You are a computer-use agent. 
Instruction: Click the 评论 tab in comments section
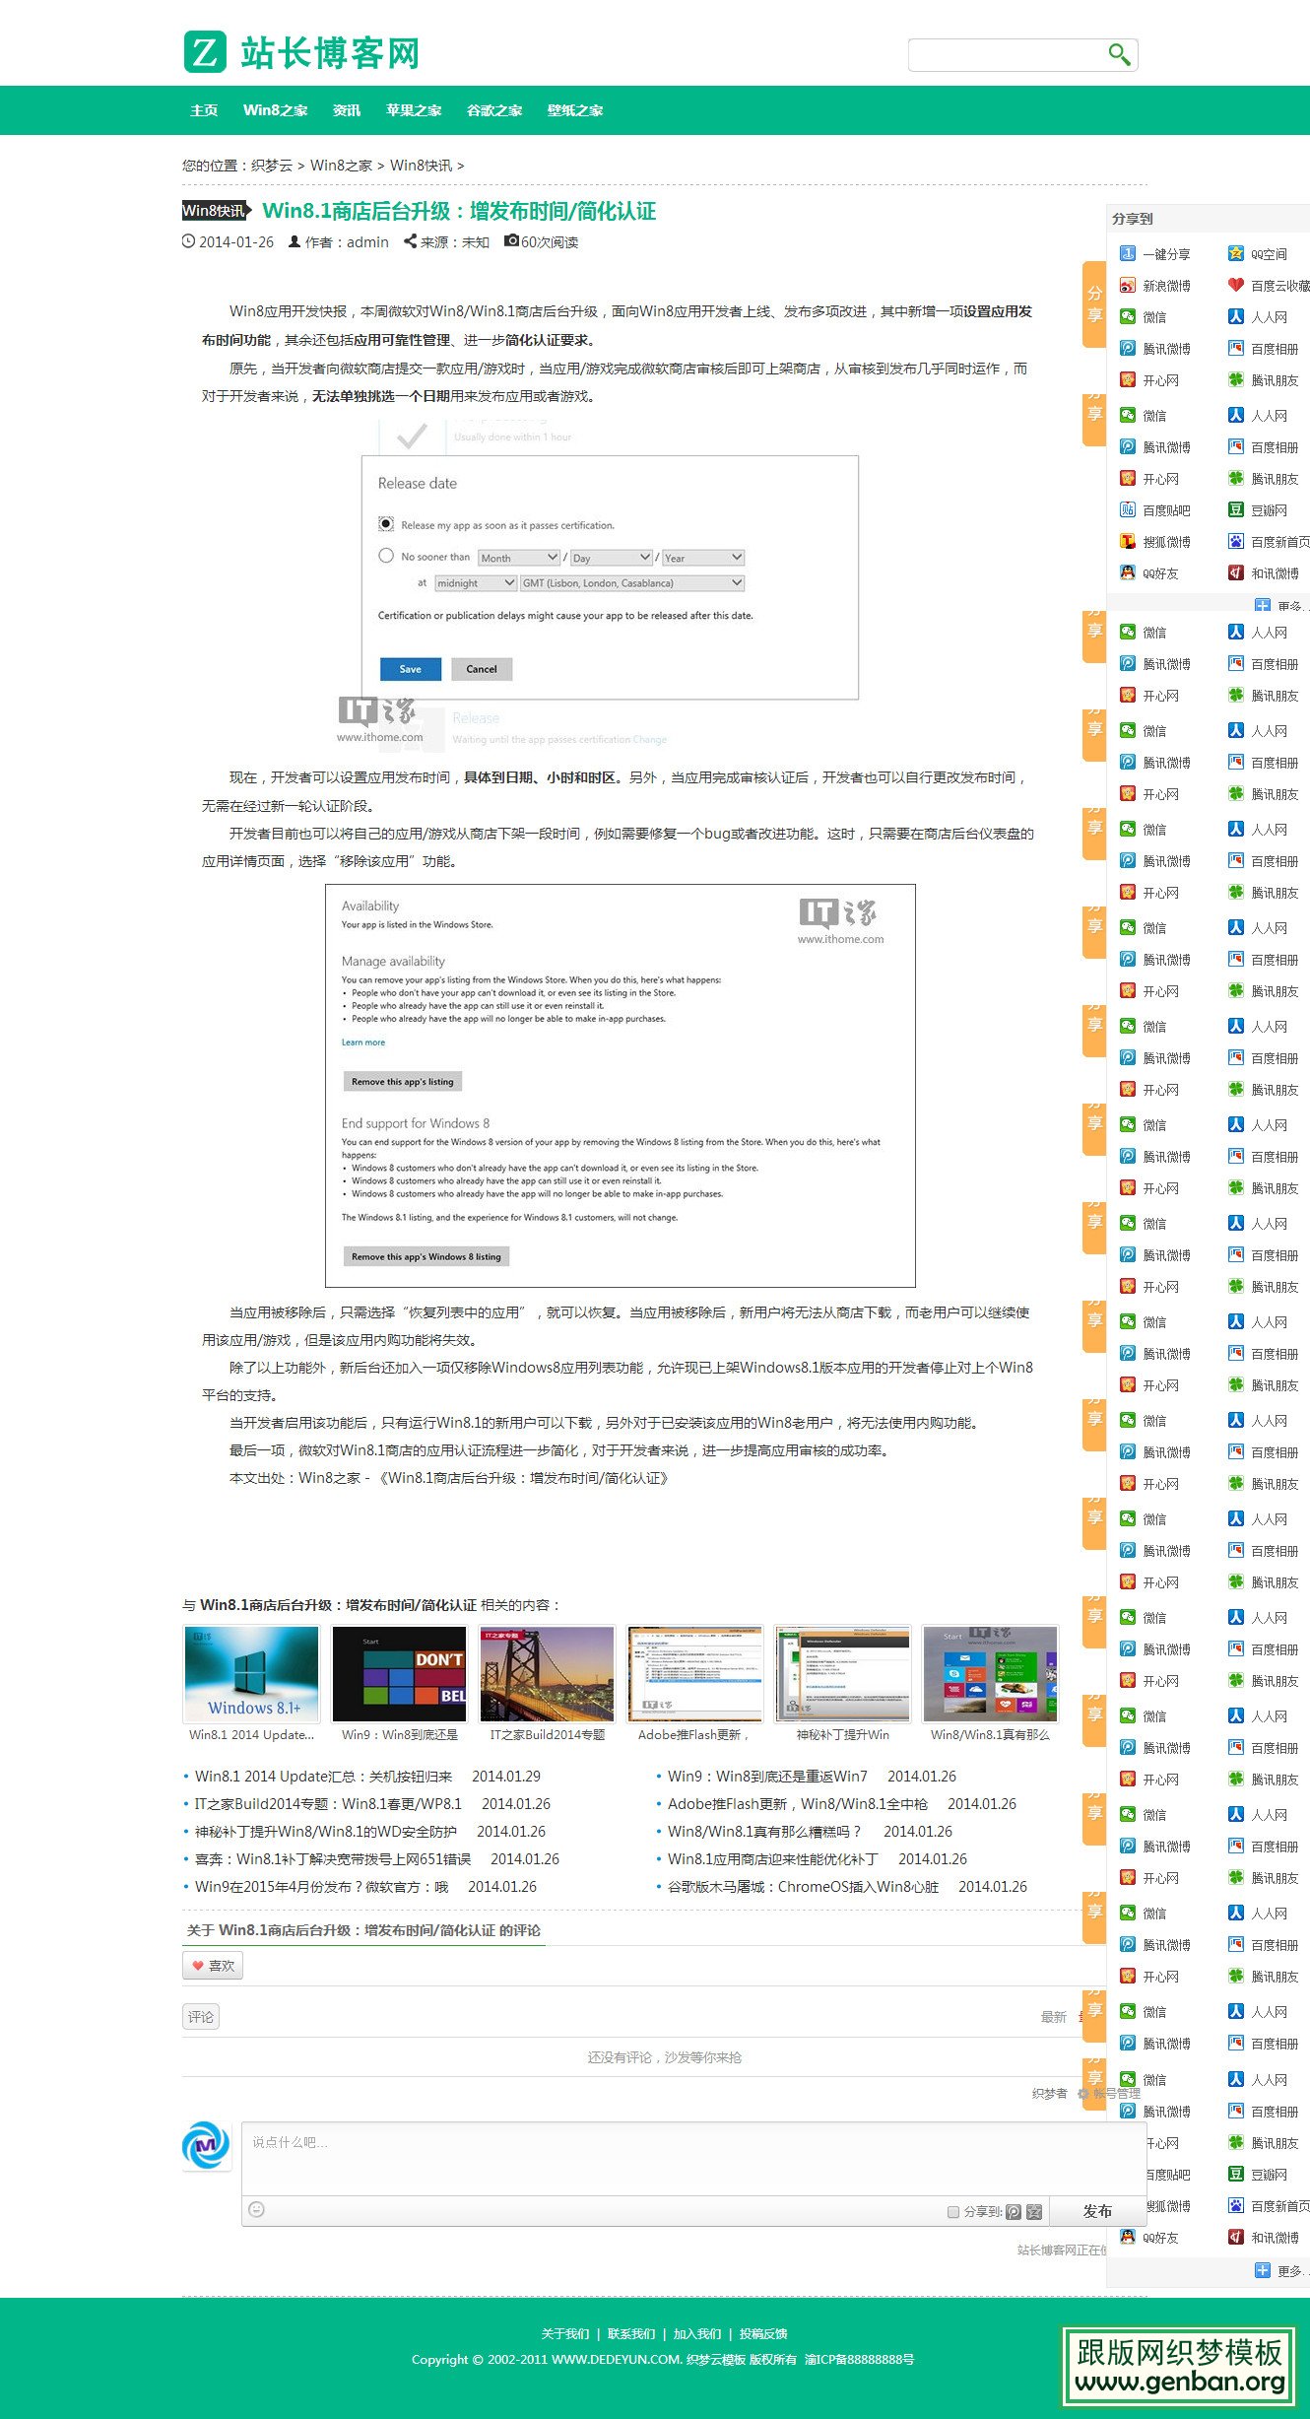point(201,2017)
